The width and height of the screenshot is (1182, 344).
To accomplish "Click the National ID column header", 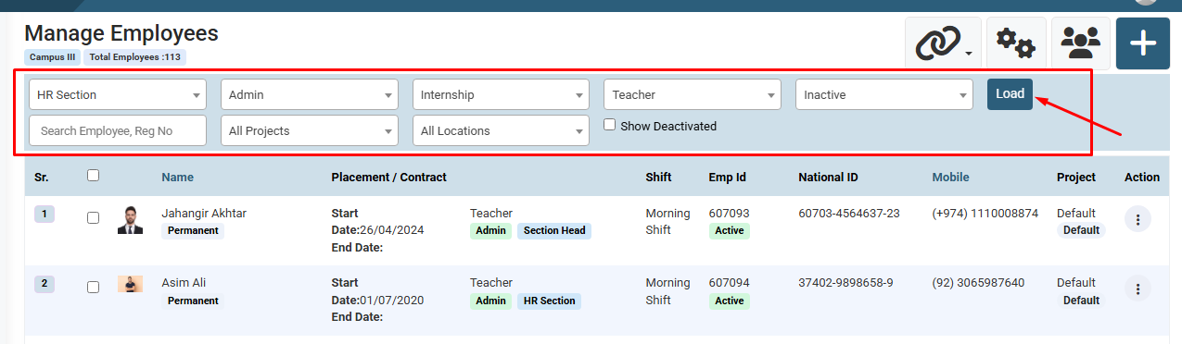I will pos(828,177).
